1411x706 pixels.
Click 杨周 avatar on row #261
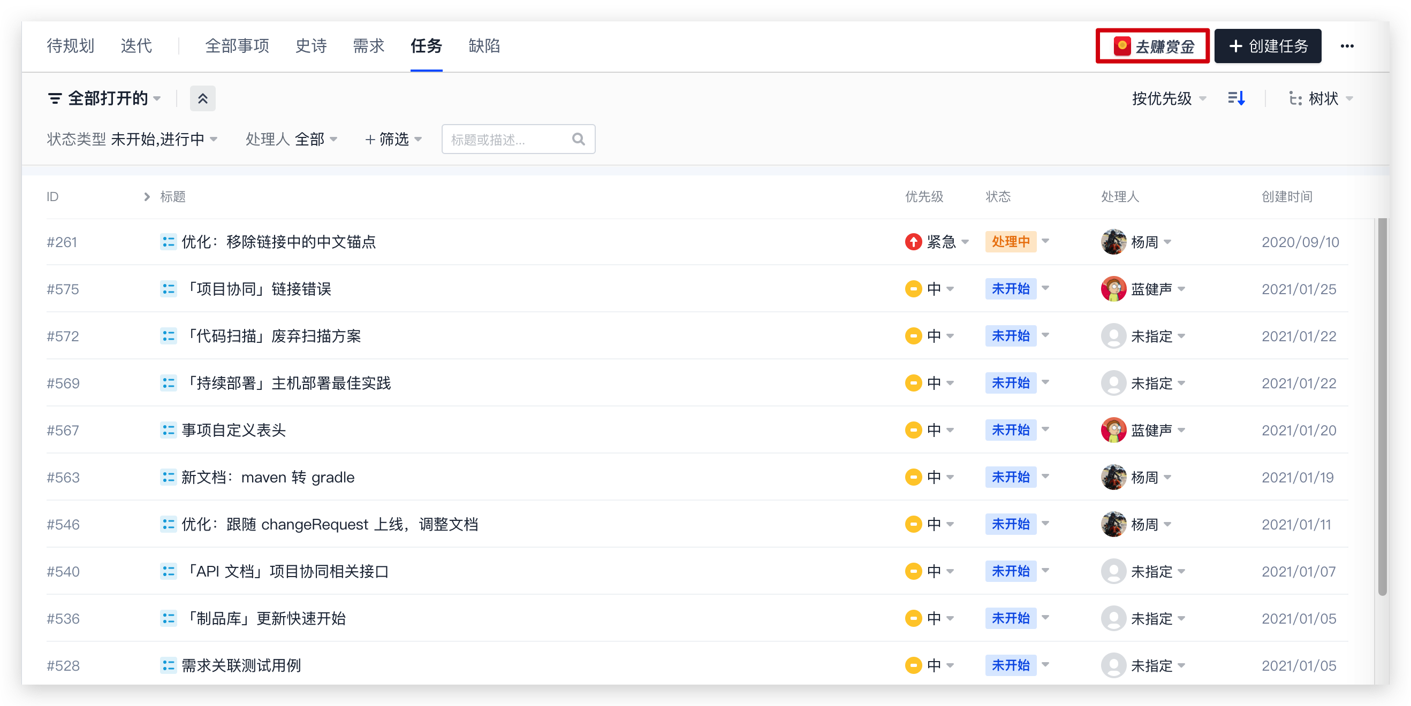point(1113,242)
